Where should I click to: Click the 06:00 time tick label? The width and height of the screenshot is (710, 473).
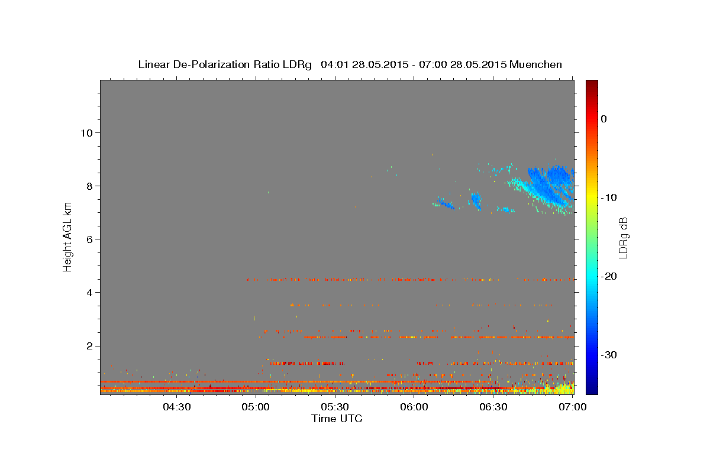point(414,407)
